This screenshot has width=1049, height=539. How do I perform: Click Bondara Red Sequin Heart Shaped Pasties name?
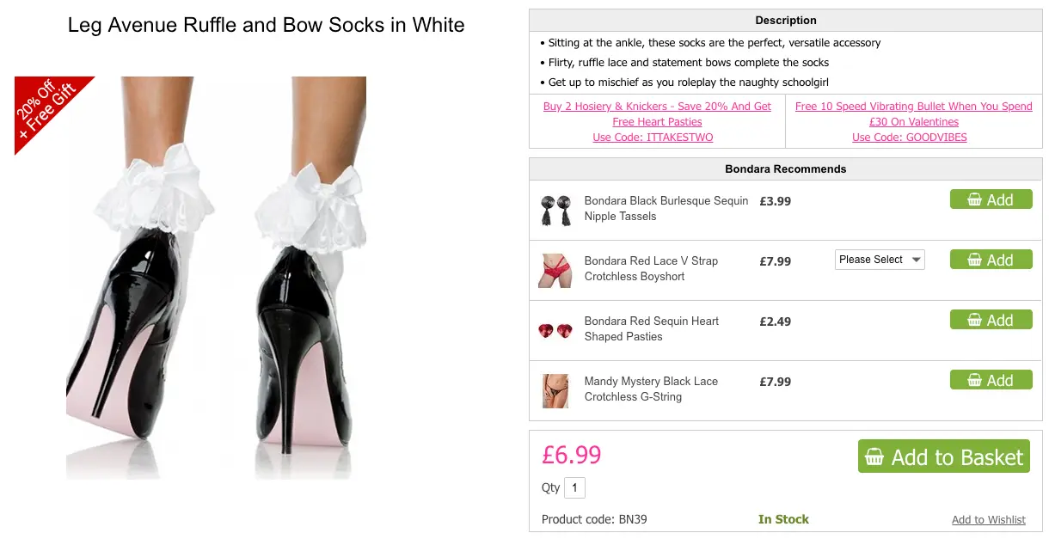point(651,328)
